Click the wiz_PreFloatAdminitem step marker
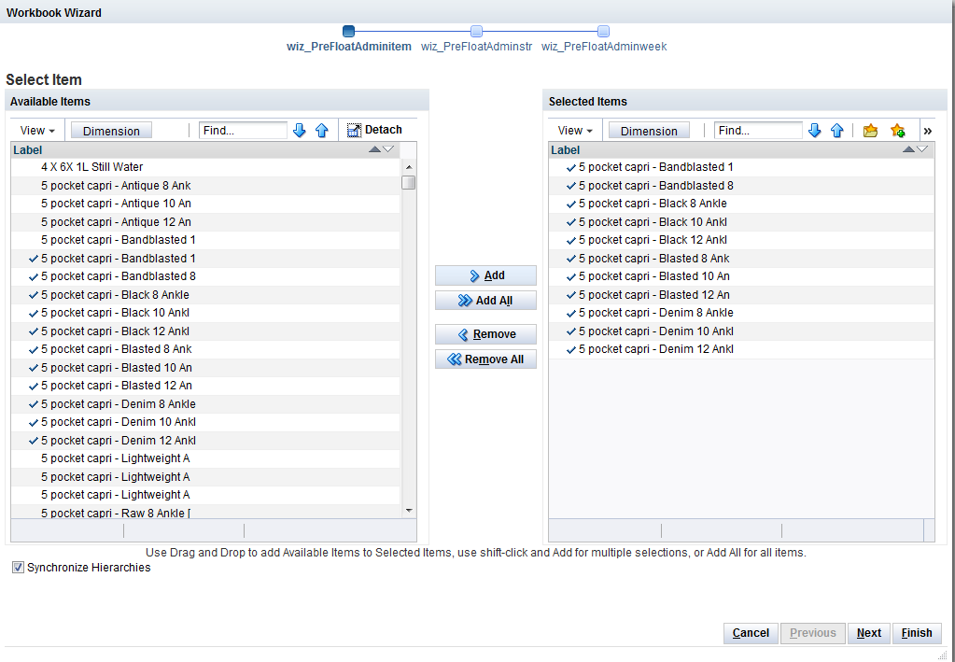 [348, 31]
